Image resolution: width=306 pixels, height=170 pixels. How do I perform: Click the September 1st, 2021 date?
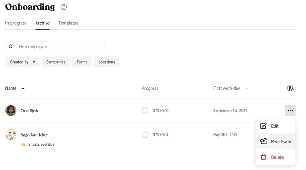(x=230, y=111)
